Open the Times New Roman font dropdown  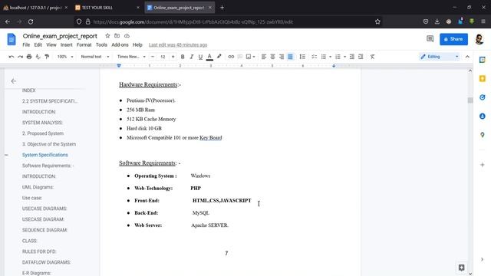tap(131, 57)
